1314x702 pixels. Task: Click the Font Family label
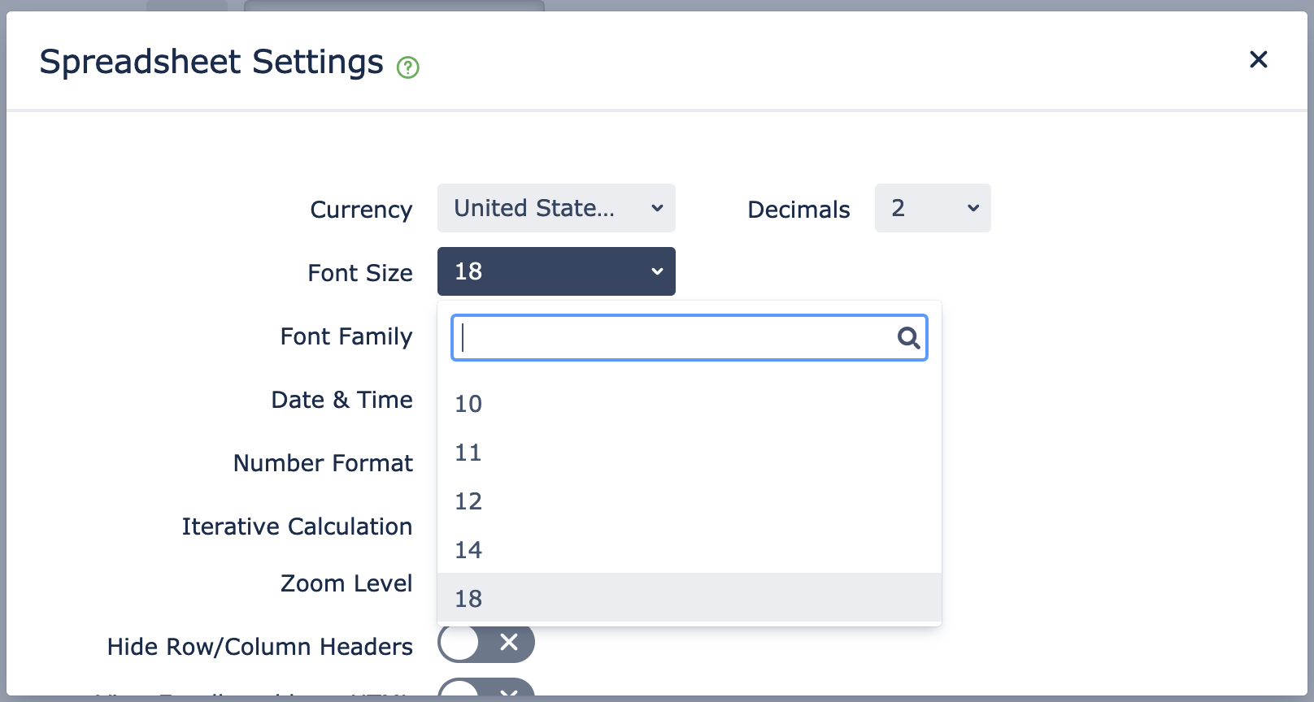[346, 336]
